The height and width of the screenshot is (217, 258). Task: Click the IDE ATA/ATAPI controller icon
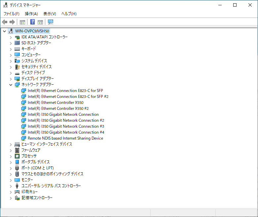17,37
